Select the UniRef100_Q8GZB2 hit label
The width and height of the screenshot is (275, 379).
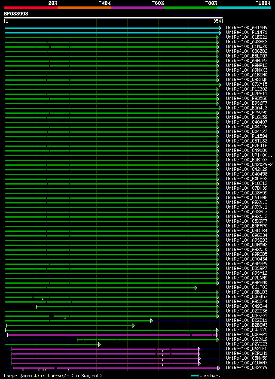247,52
